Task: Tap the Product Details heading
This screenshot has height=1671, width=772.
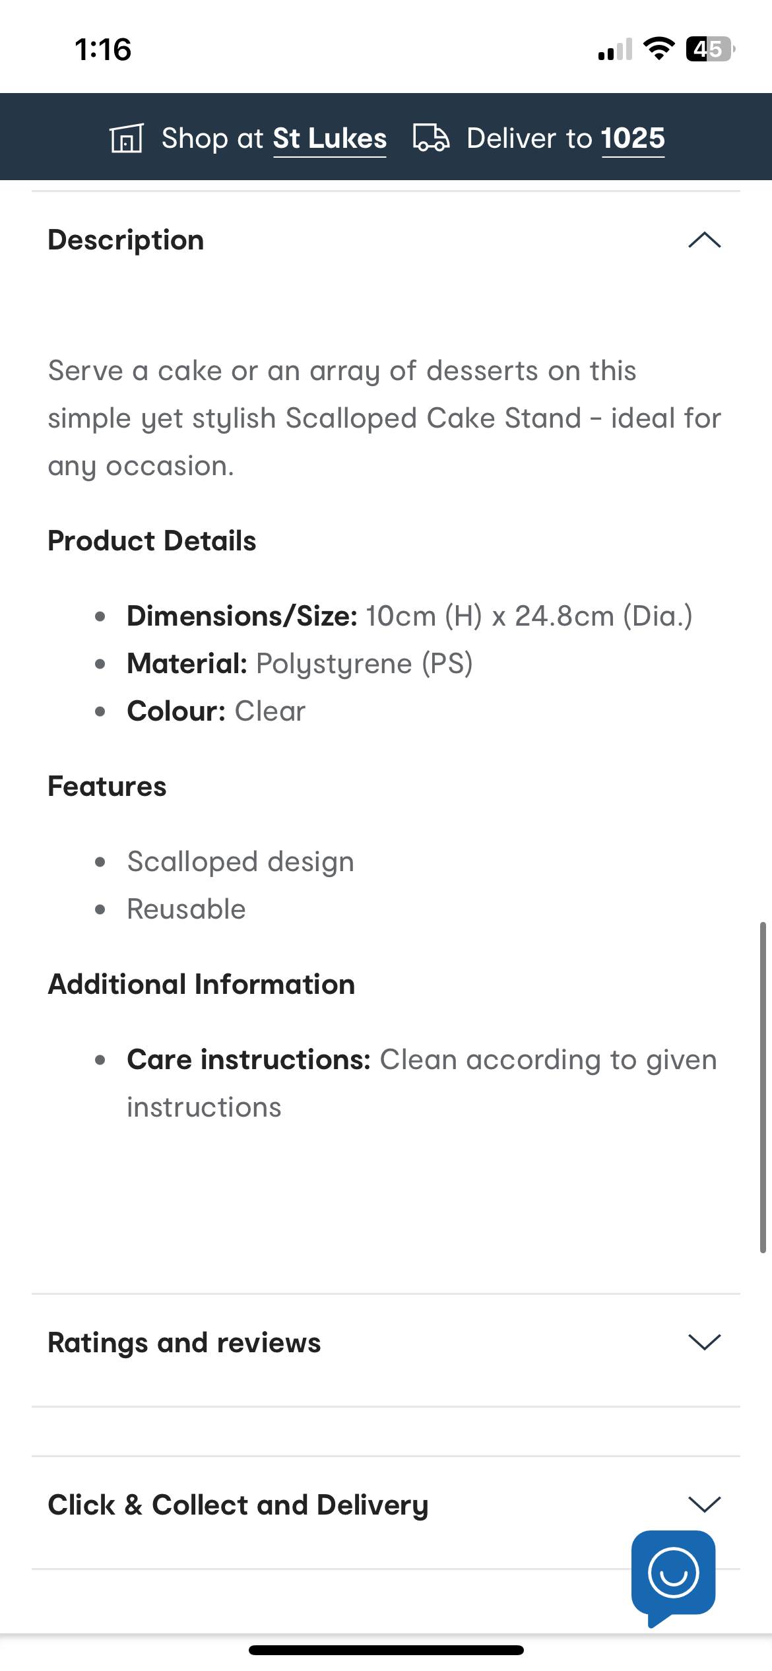Action: coord(152,541)
